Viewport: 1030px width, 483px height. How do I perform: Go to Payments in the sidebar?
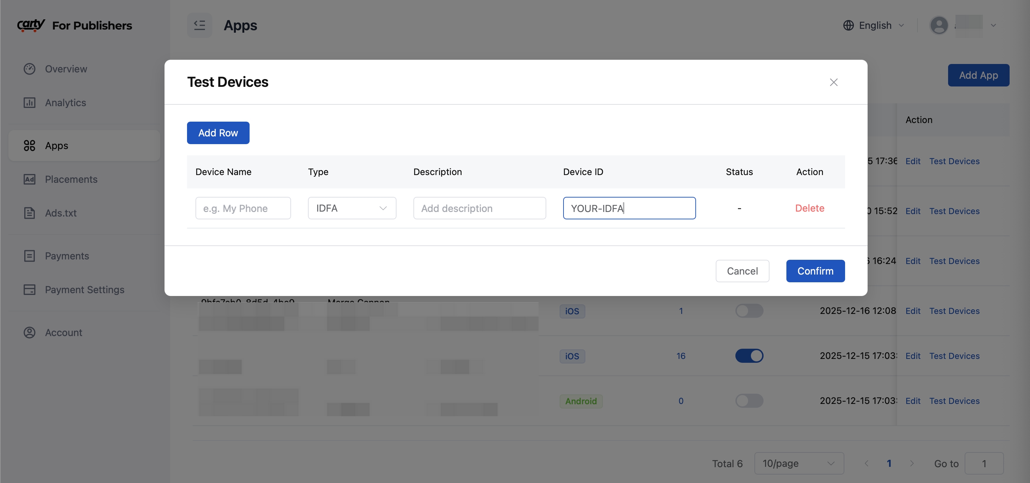(x=67, y=256)
